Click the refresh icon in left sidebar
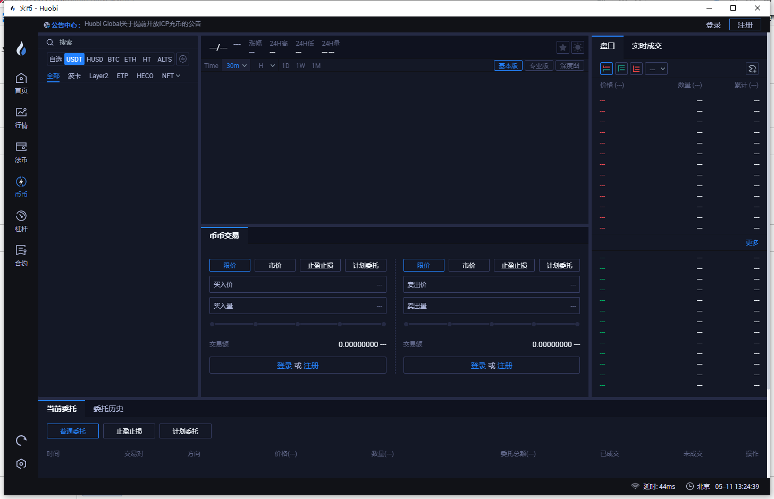 [21, 440]
